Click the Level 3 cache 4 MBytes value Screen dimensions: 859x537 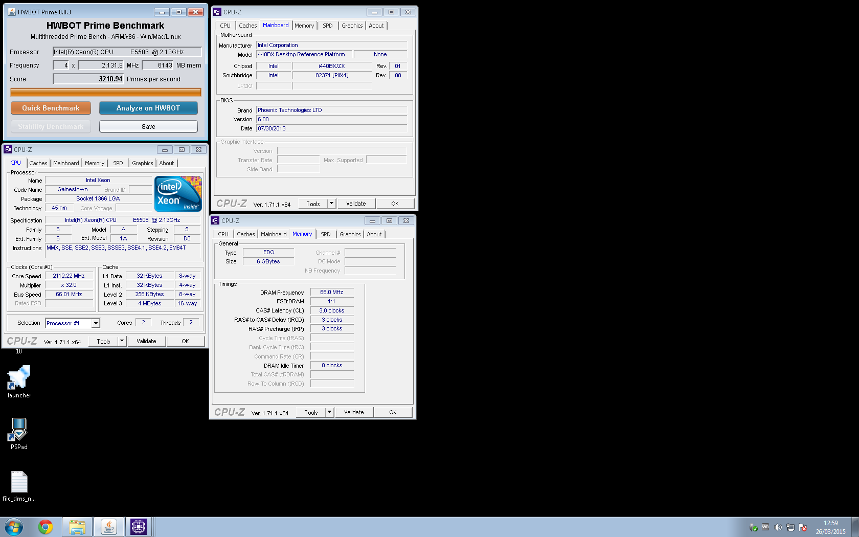pos(149,303)
